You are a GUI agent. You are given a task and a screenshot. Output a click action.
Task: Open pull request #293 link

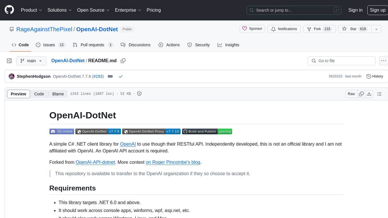click(x=98, y=76)
